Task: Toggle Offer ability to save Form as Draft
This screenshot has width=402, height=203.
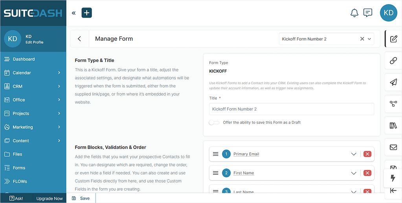Action: [214, 122]
